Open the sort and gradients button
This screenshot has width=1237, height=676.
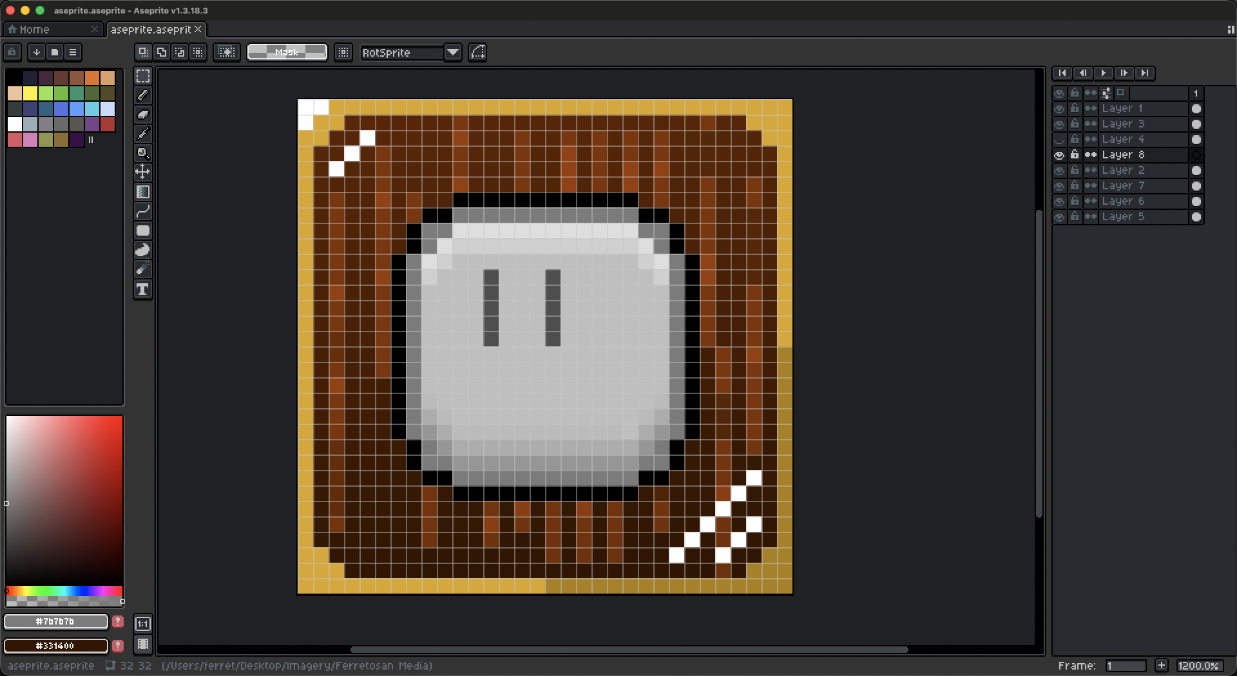tap(37, 52)
